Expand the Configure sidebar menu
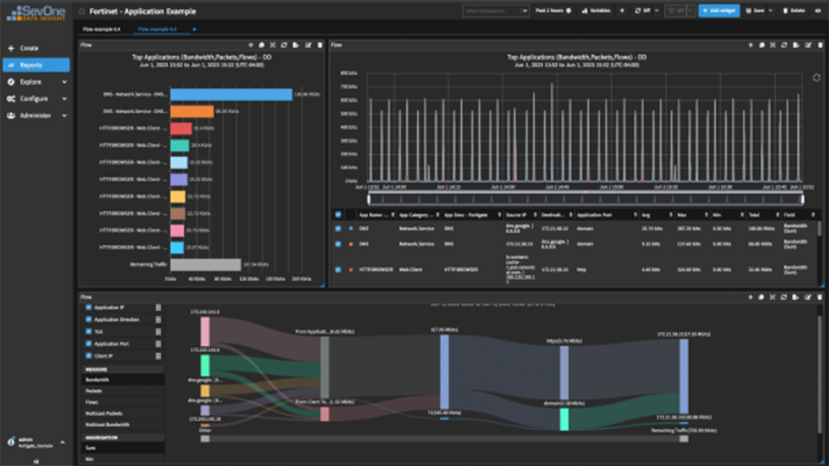This screenshot has height=466, width=829. pyautogui.click(x=36, y=98)
